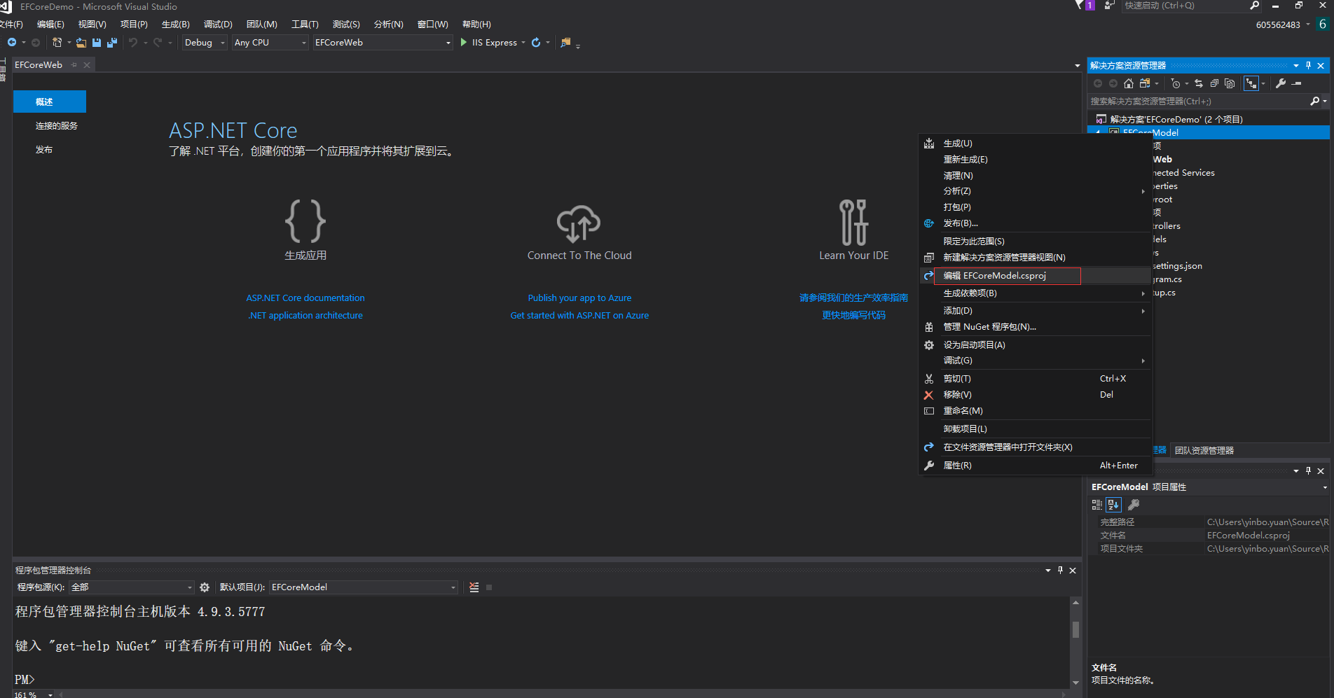The width and height of the screenshot is (1334, 698).
Task: Open ASP.NET Core documentation link
Action: point(305,298)
